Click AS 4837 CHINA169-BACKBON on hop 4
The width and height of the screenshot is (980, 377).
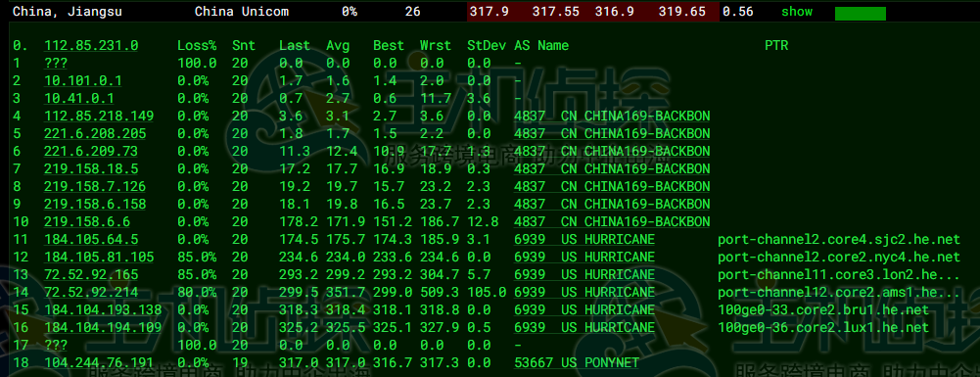(x=612, y=117)
